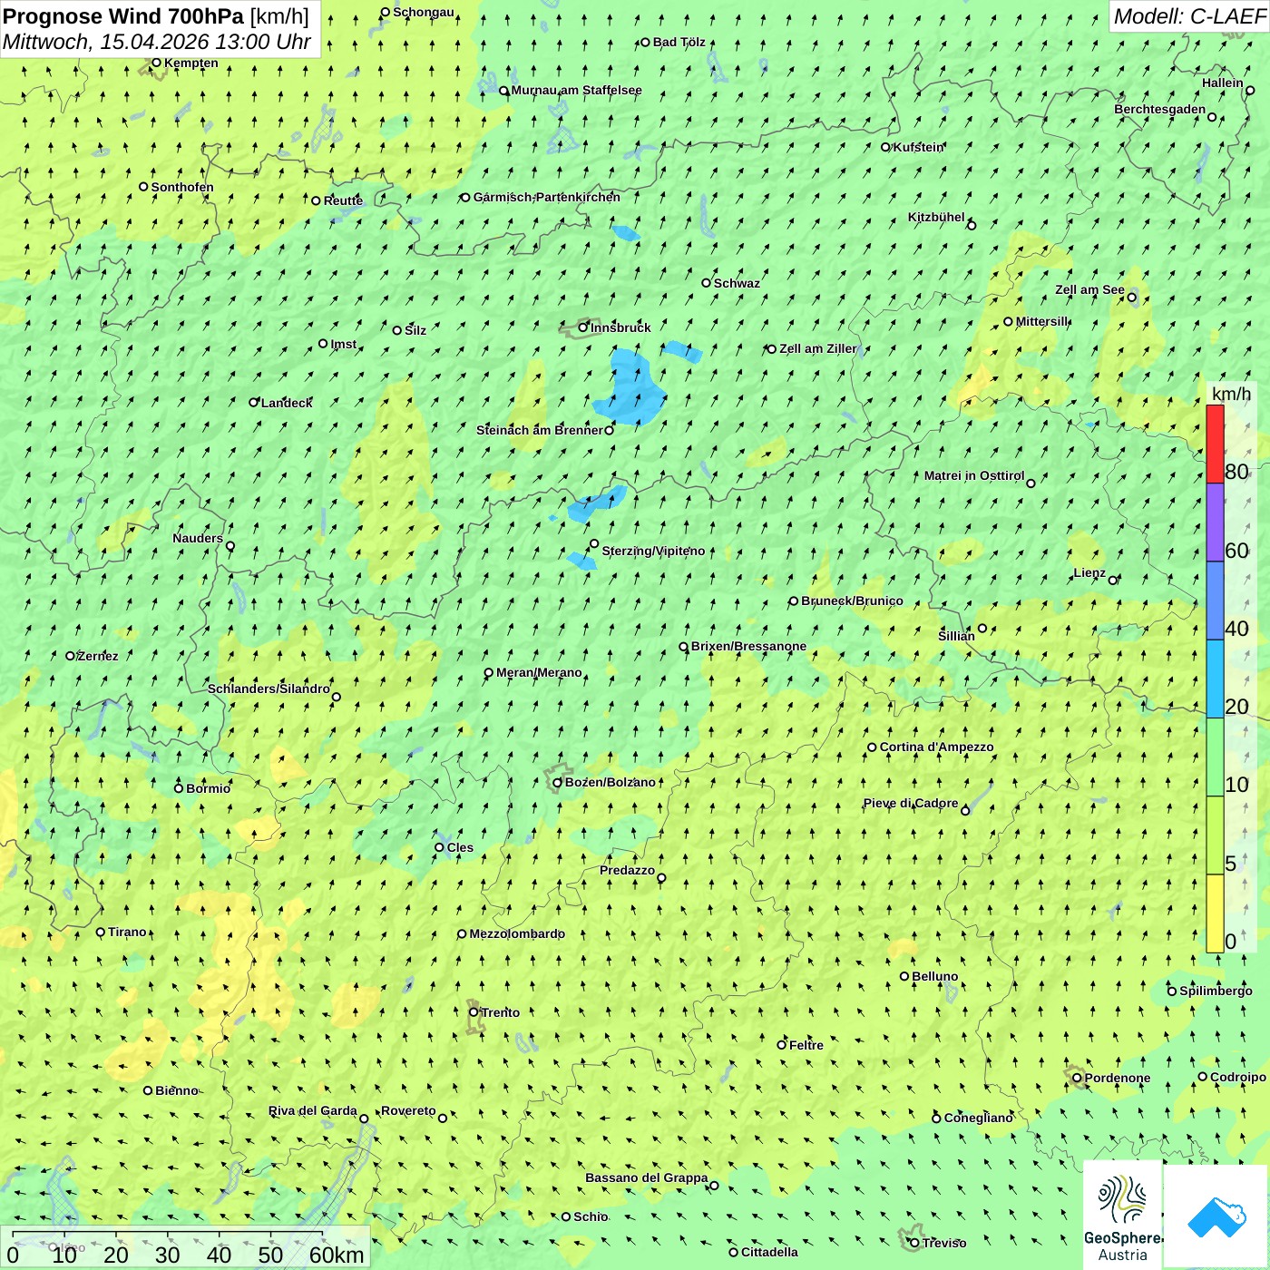
Task: Click the Cles label
Action: (x=460, y=847)
